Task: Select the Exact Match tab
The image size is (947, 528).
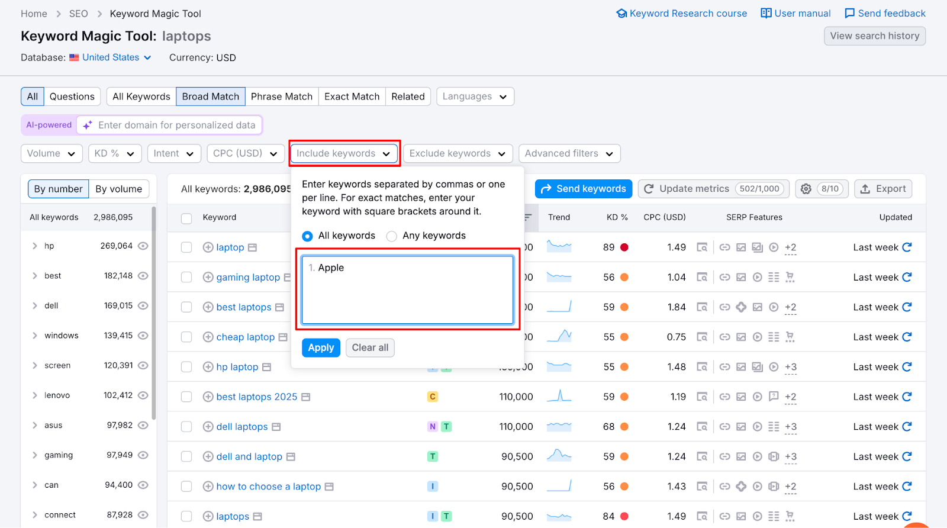Action: tap(352, 96)
